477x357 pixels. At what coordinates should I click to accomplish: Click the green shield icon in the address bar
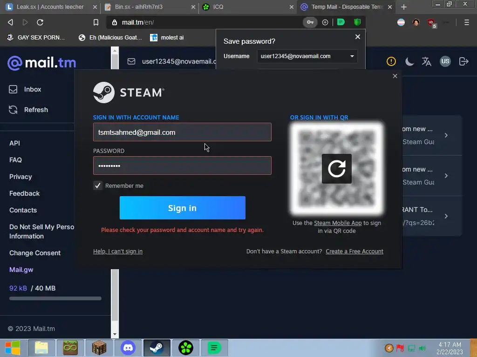(x=357, y=22)
